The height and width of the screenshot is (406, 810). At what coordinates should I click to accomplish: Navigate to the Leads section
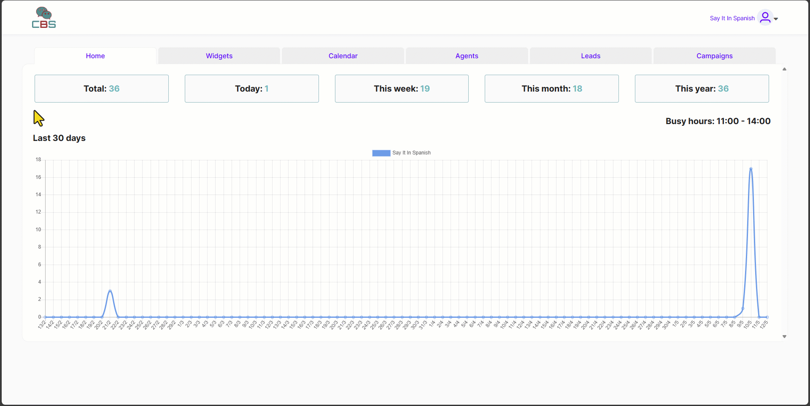(590, 55)
